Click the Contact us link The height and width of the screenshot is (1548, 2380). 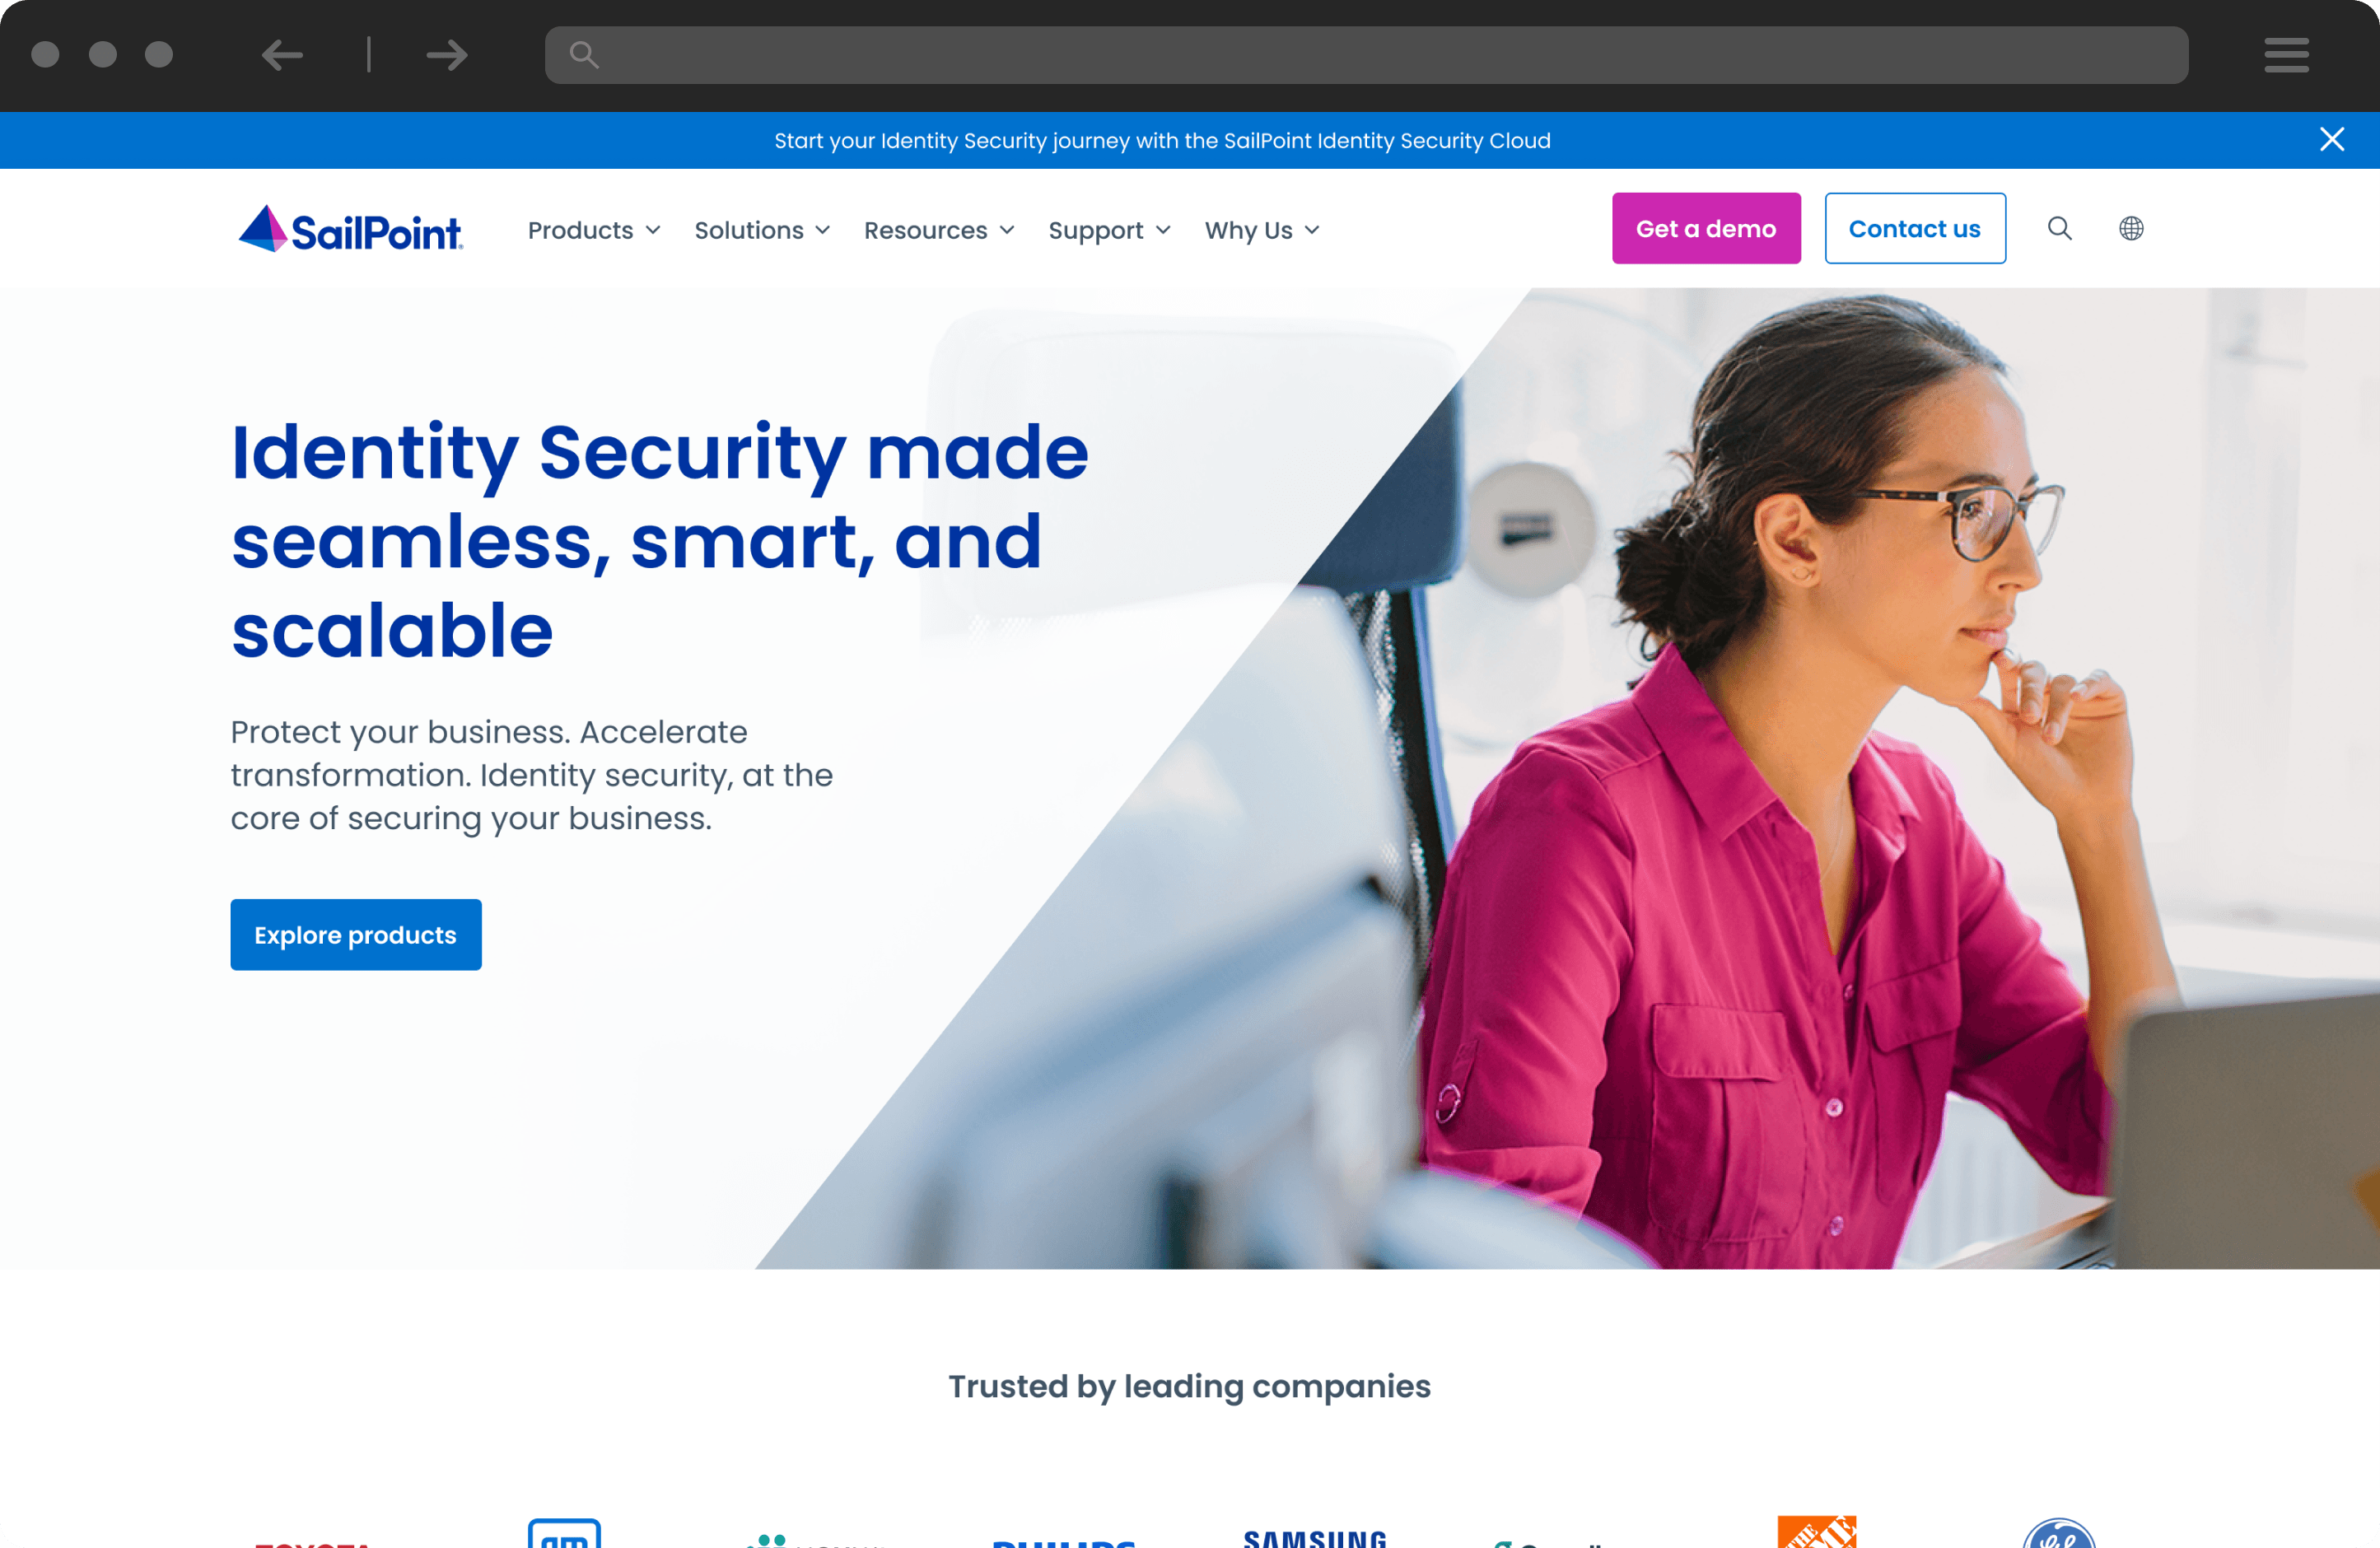click(1913, 227)
